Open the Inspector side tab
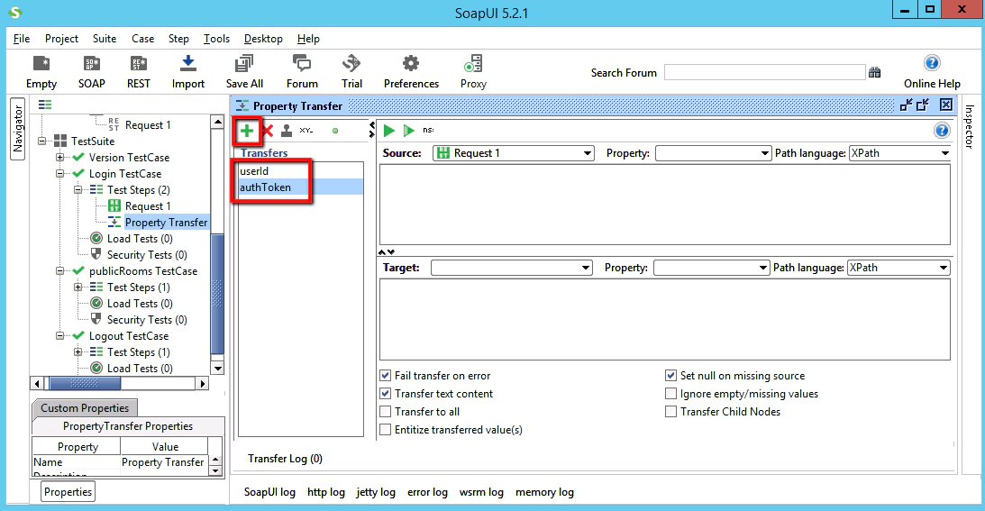This screenshot has width=985, height=511. [x=969, y=126]
